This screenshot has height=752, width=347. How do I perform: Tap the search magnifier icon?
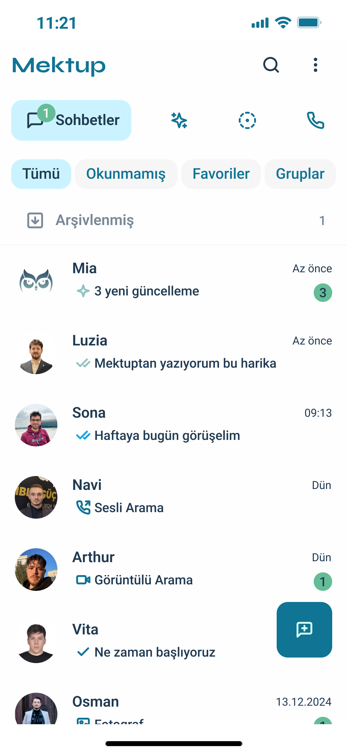coord(271,65)
